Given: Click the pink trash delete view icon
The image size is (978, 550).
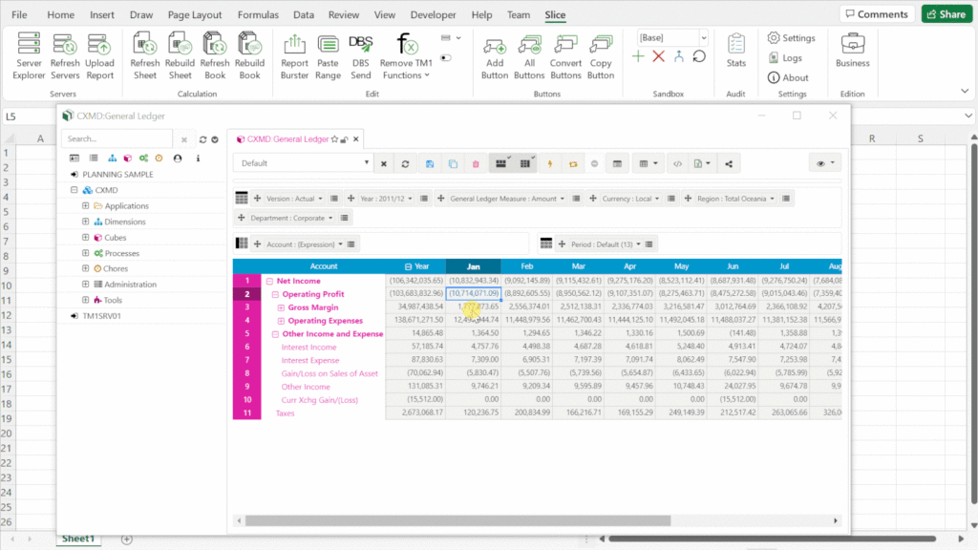Looking at the screenshot, I should click(x=476, y=163).
